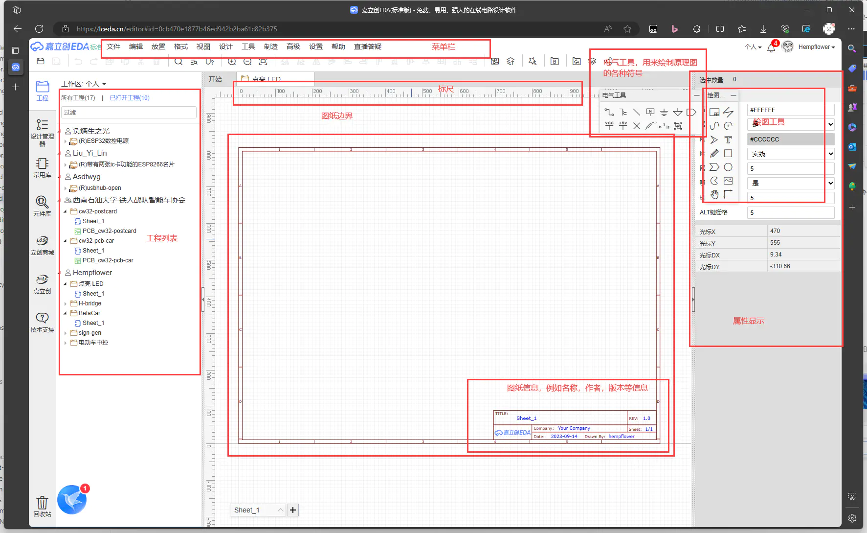Open the 工作区 workspace dropdown
Image resolution: width=867 pixels, height=533 pixels.
point(83,84)
